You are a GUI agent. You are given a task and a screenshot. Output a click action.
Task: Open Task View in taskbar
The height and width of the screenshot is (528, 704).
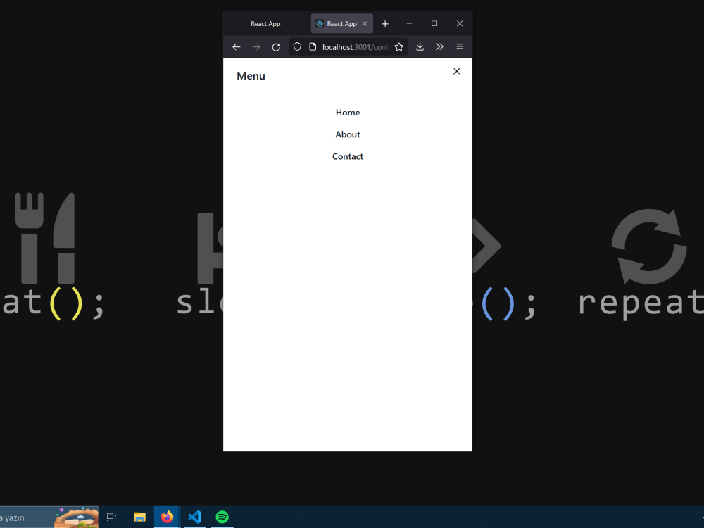[x=111, y=517]
